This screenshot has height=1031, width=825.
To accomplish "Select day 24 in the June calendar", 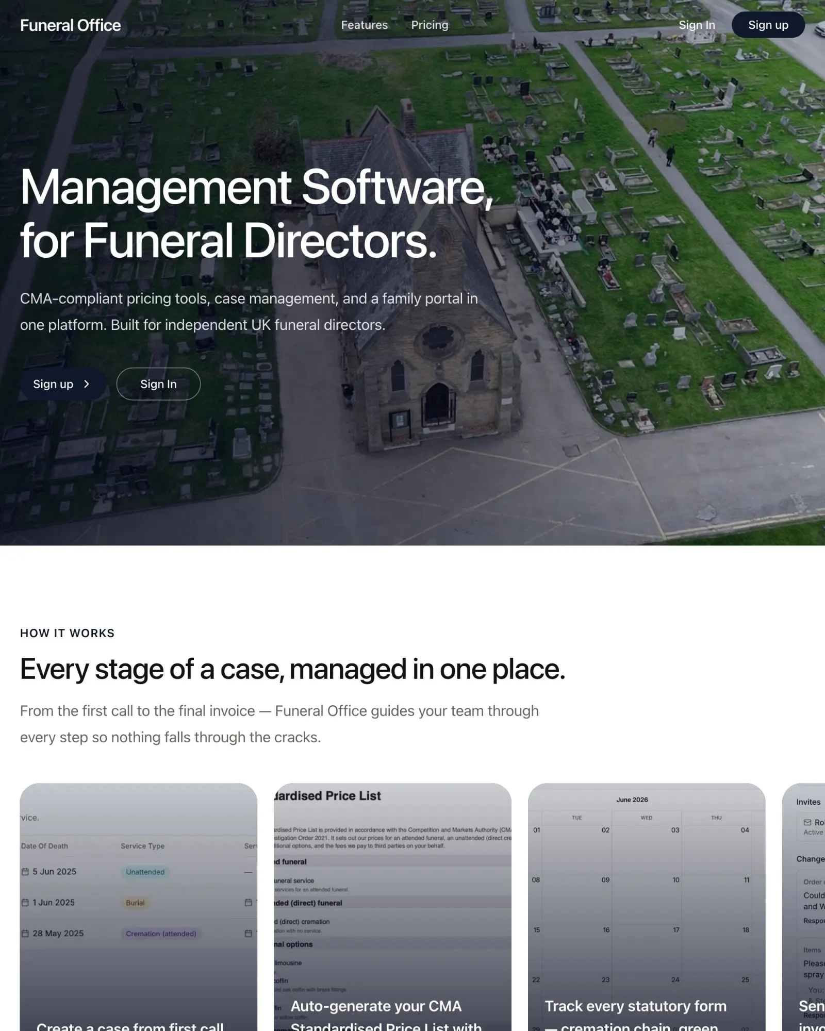I will click(x=675, y=979).
